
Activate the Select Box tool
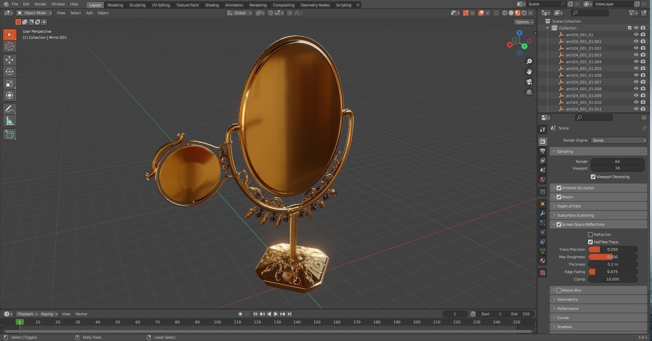pos(9,34)
